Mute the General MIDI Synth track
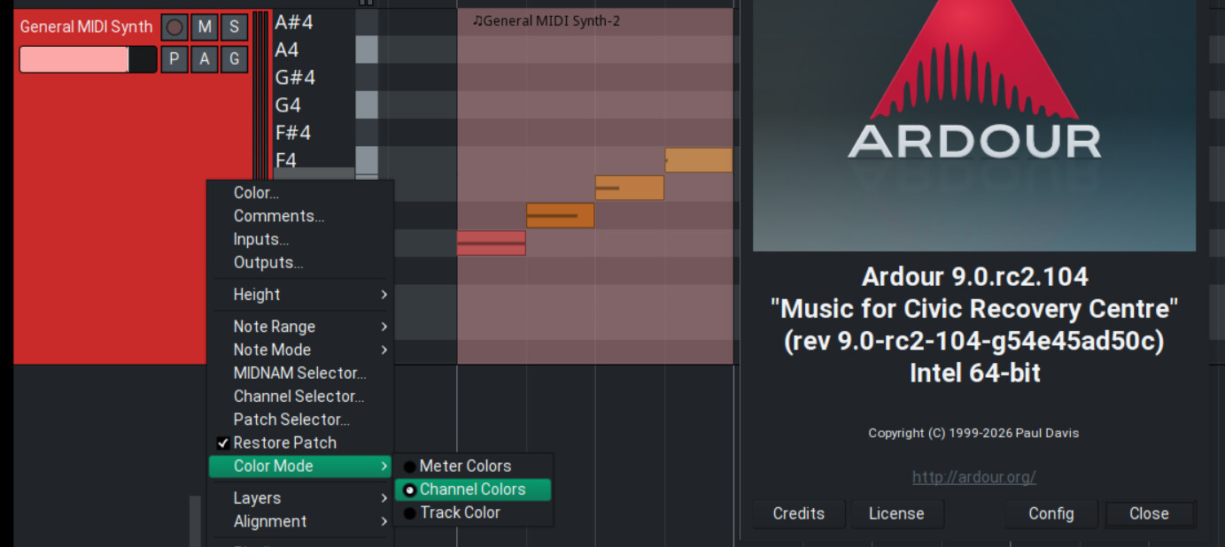 click(205, 27)
